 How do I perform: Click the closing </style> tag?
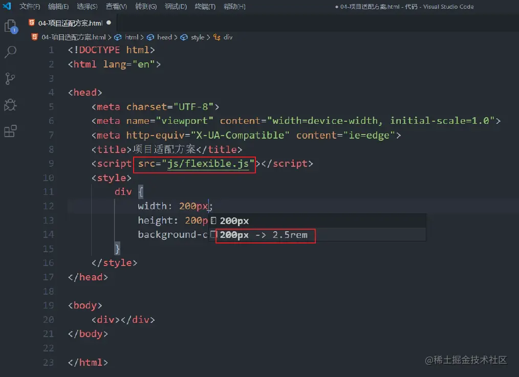pos(114,263)
